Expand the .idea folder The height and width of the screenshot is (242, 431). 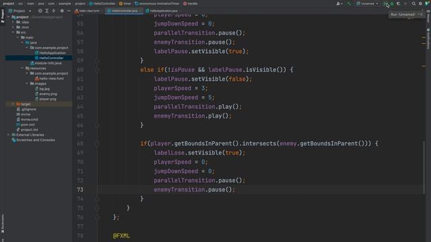click(x=13, y=22)
